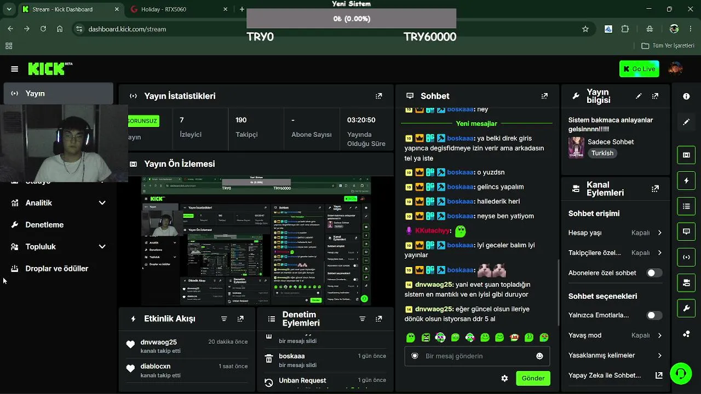
Task: Open the Takipçilere özel setting
Action: pyautogui.click(x=615, y=253)
